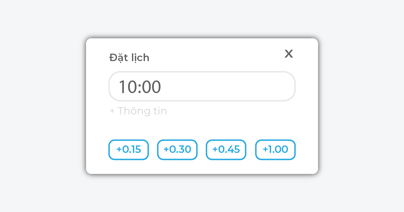The image size is (404, 212).
Task: Click the +1.00 outlined button
Action: [x=275, y=150]
